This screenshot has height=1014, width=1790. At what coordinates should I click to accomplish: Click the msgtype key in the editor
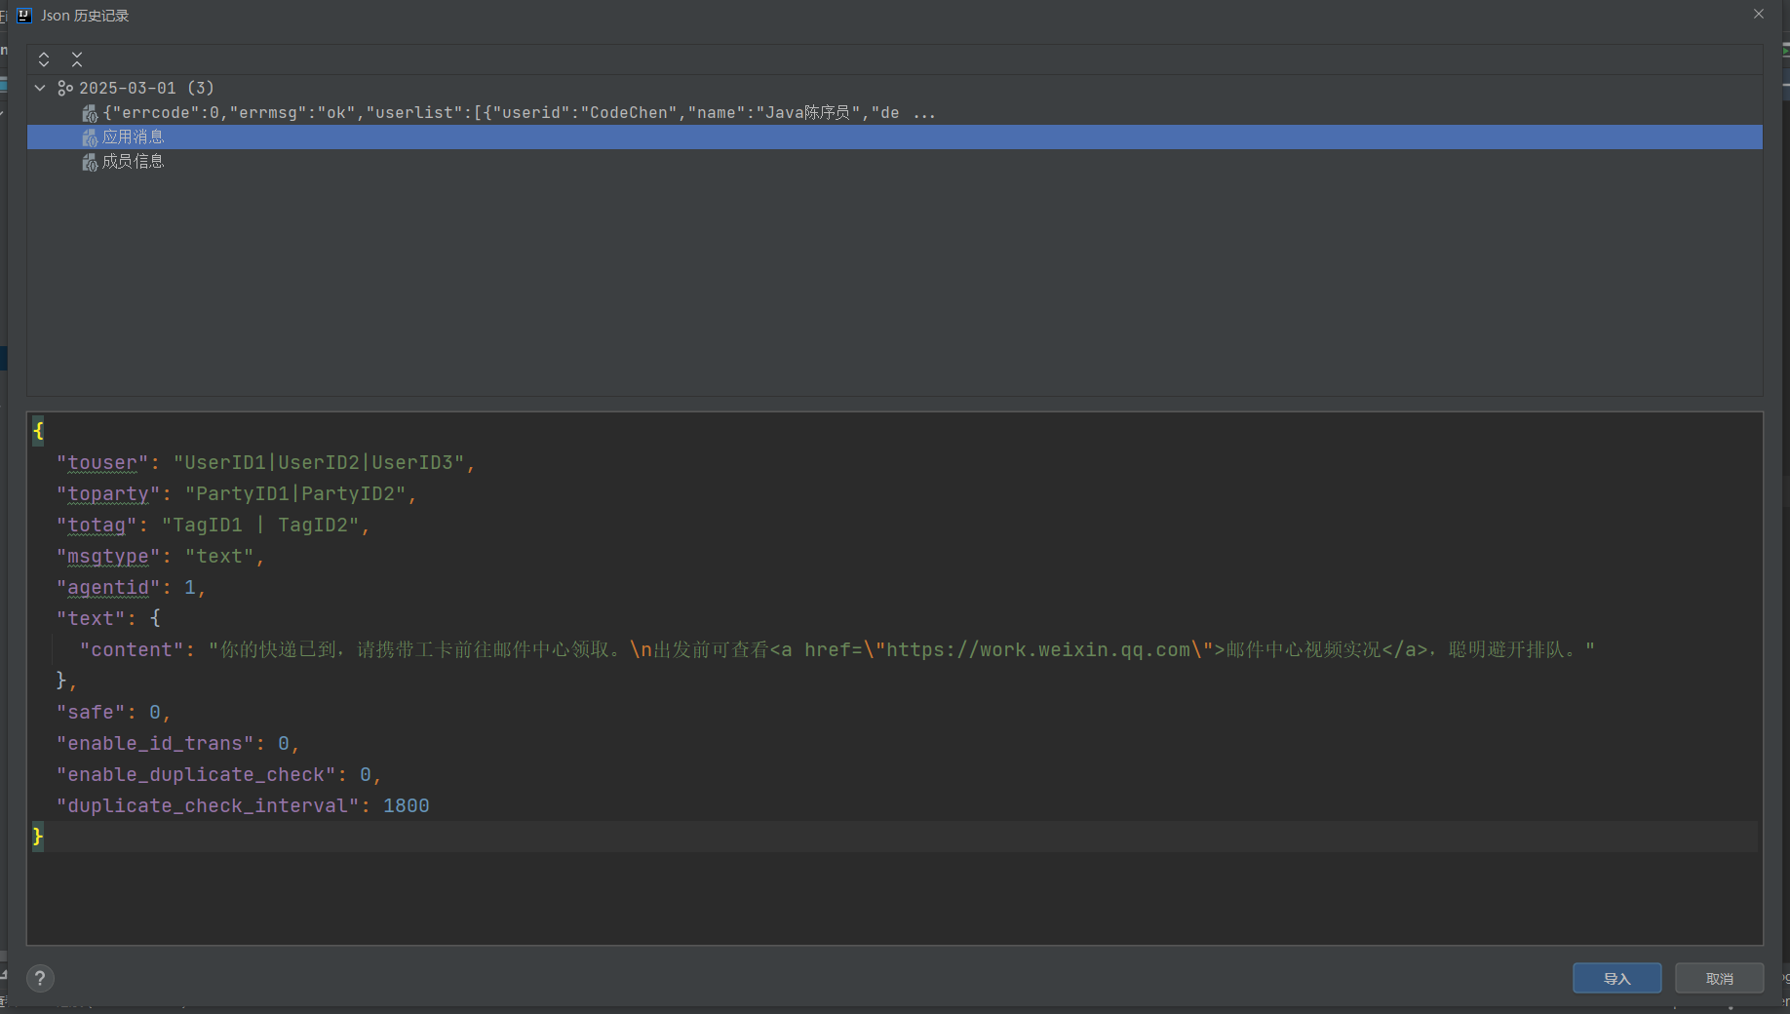pyautogui.click(x=107, y=557)
